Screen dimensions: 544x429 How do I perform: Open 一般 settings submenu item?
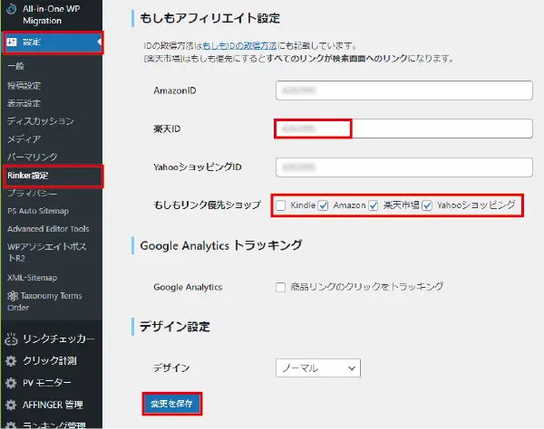(x=15, y=66)
